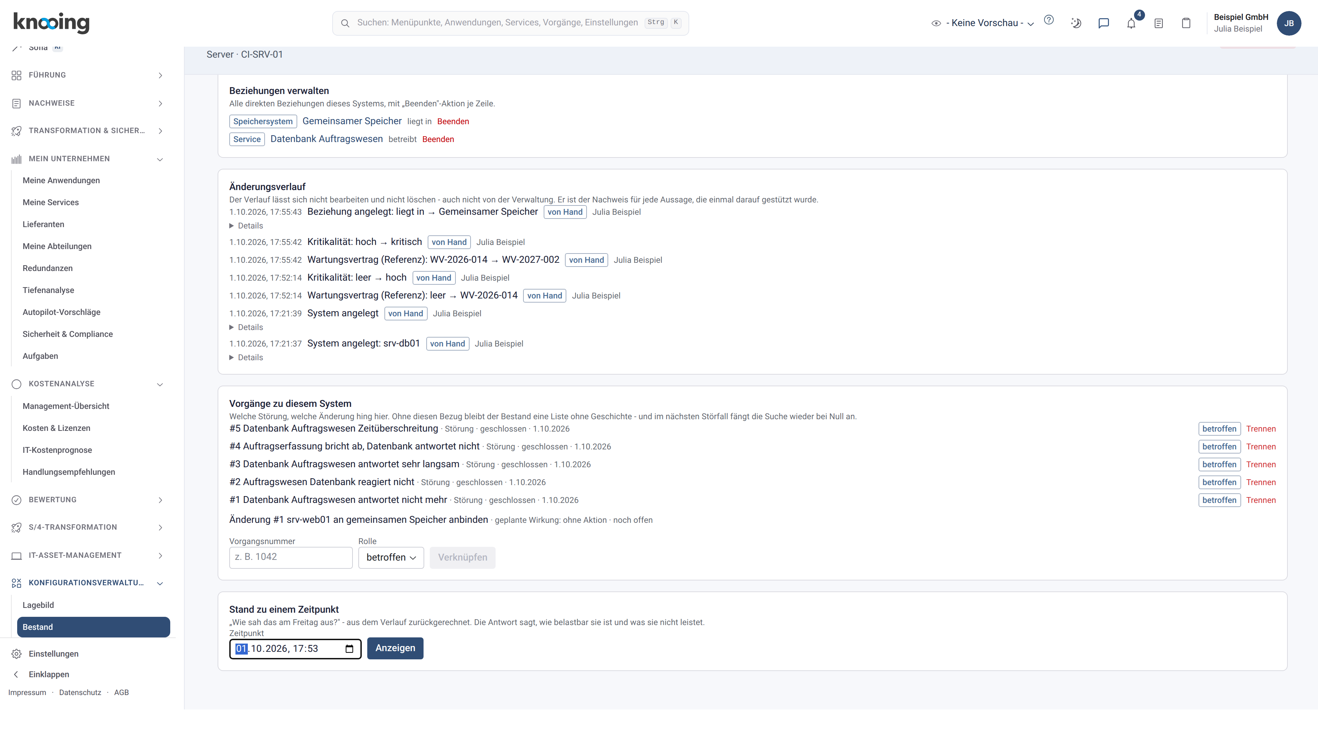
Task: Click the S/4-Transformation rocket icon
Action: point(16,527)
